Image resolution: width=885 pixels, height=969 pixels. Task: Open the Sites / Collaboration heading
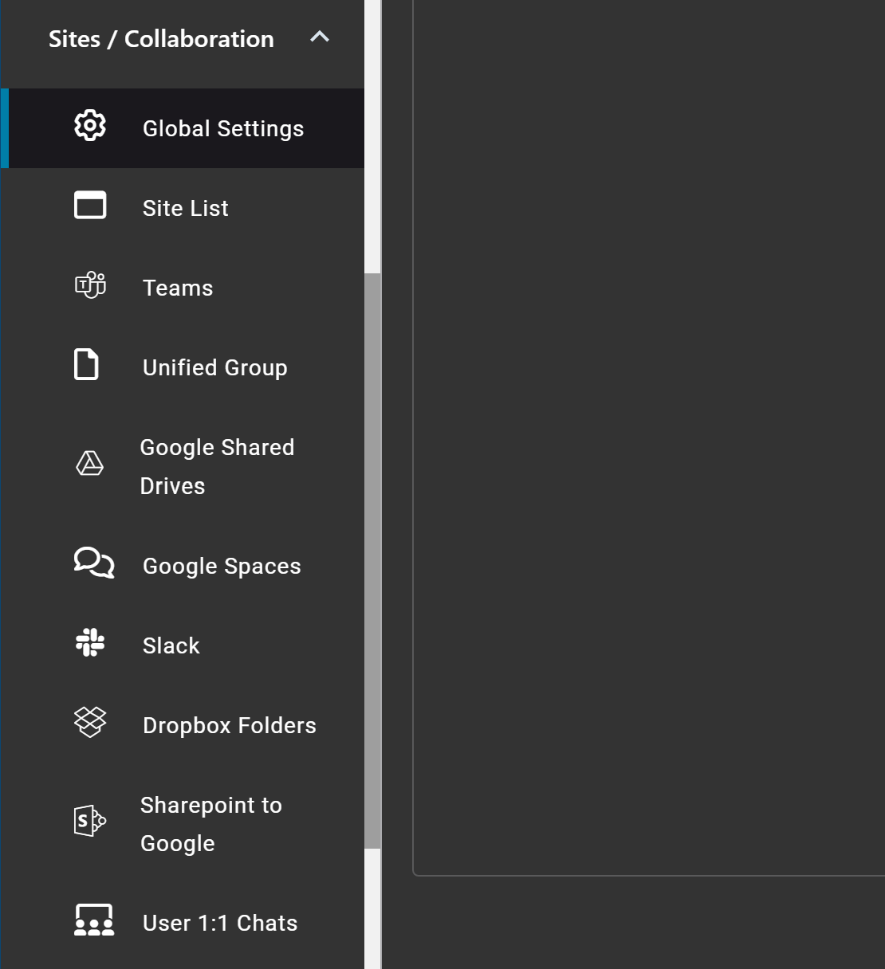pos(161,38)
